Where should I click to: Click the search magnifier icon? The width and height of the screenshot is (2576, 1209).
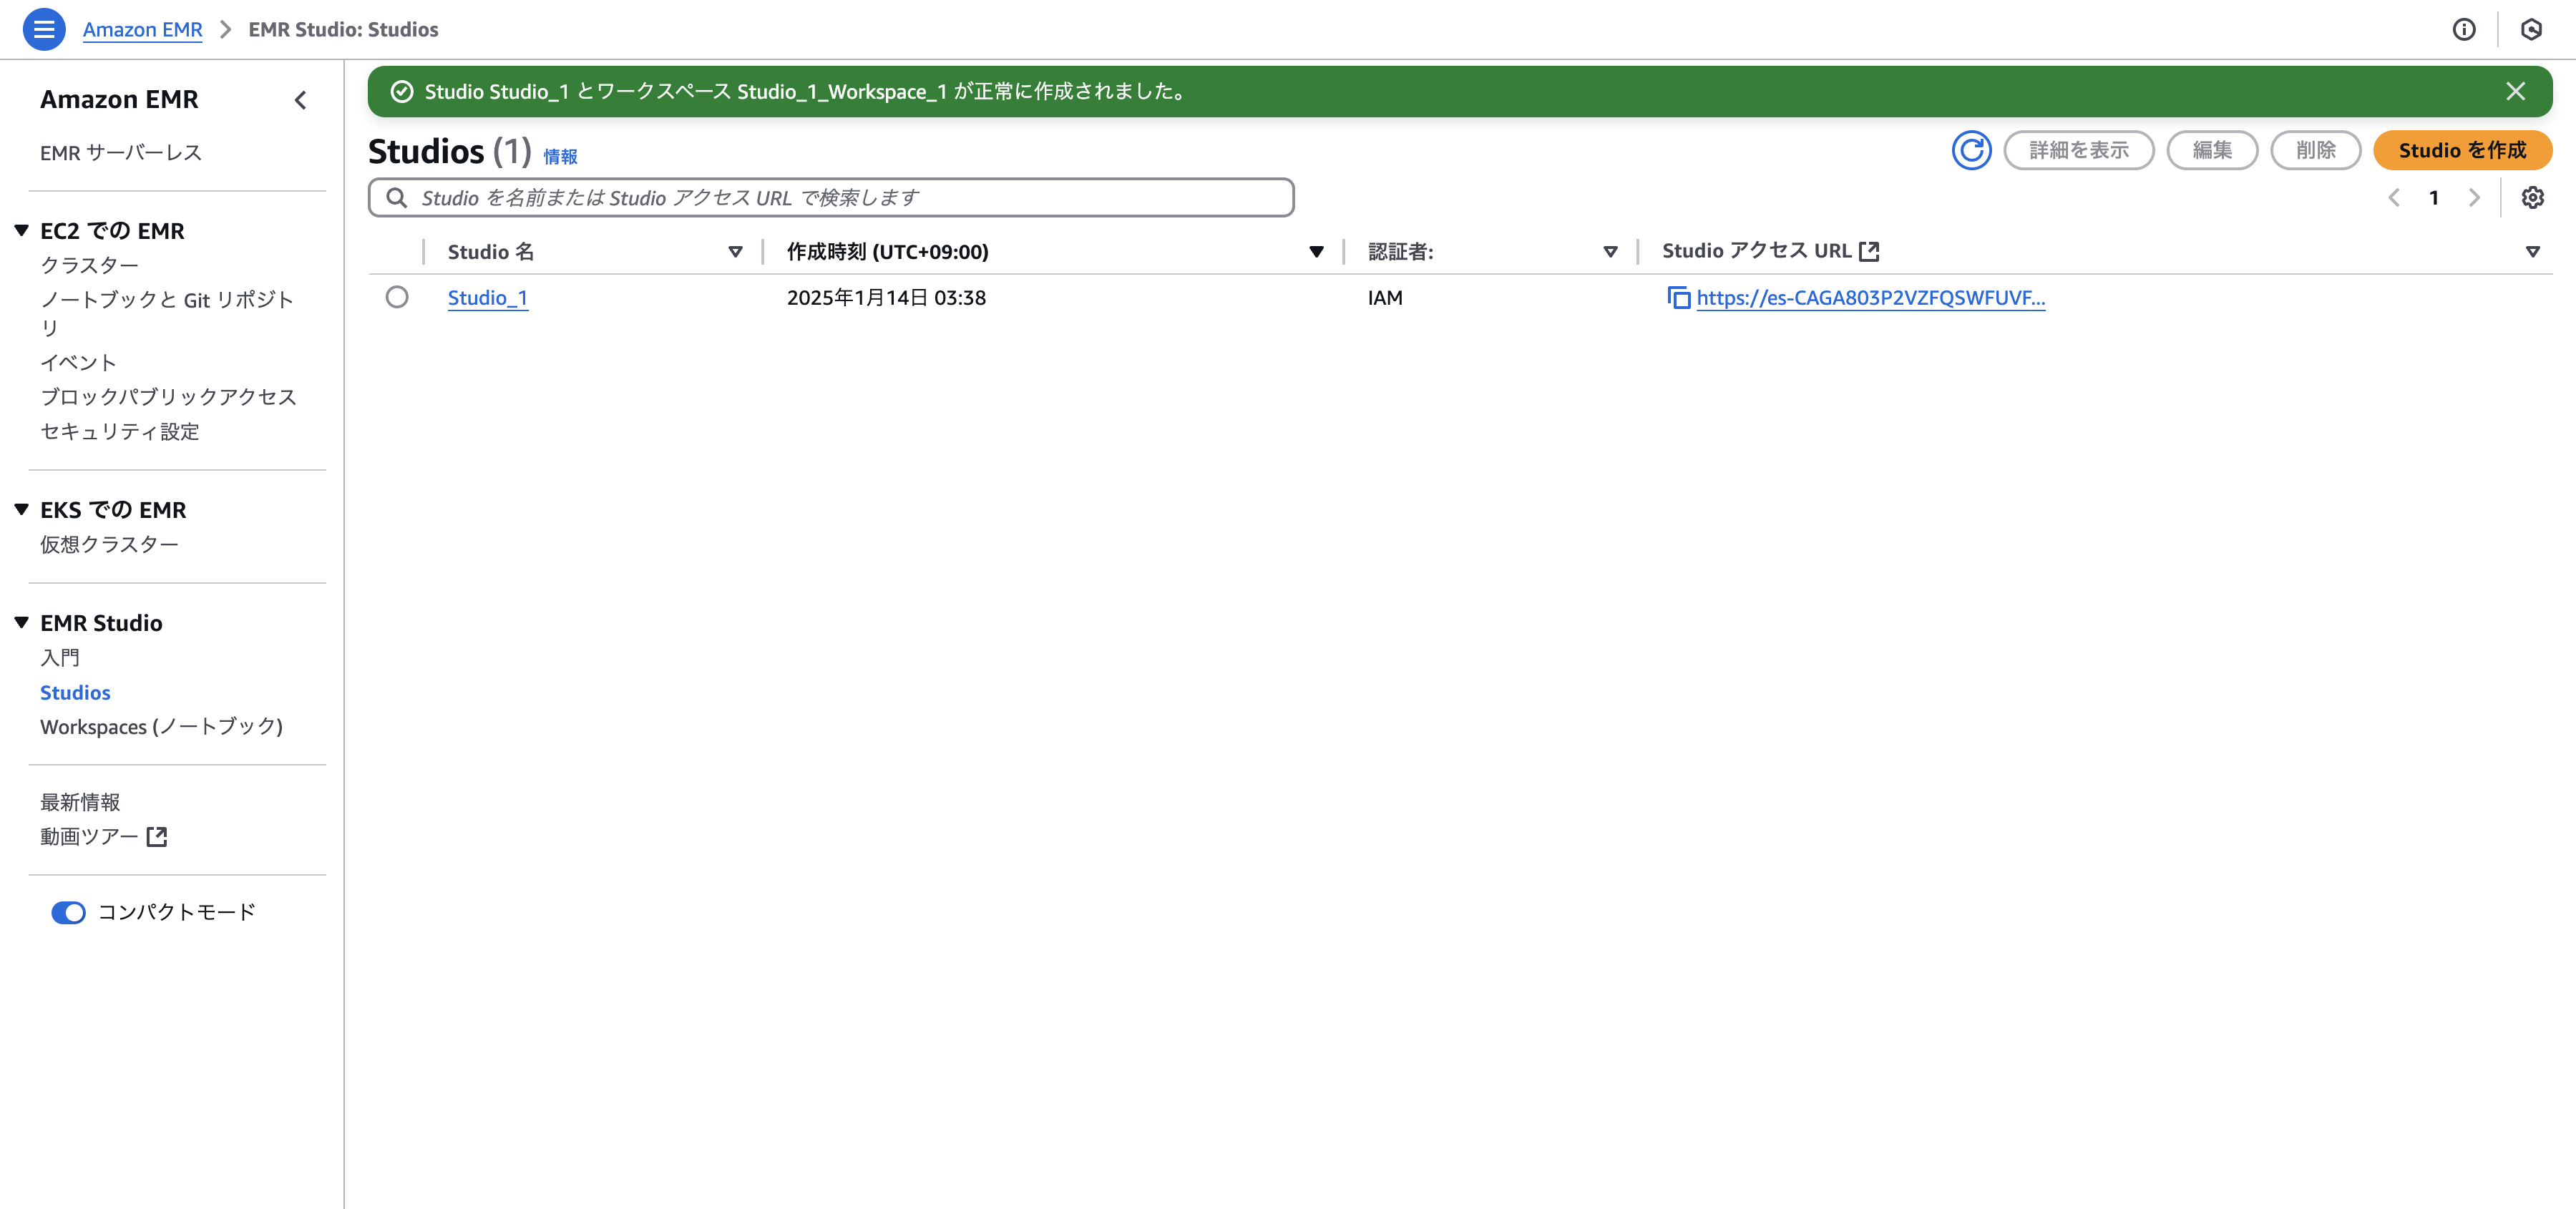click(397, 197)
